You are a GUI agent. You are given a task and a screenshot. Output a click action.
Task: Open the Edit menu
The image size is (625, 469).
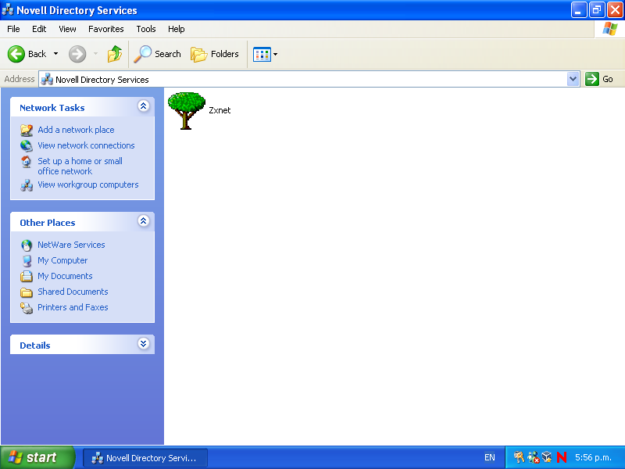tap(39, 29)
